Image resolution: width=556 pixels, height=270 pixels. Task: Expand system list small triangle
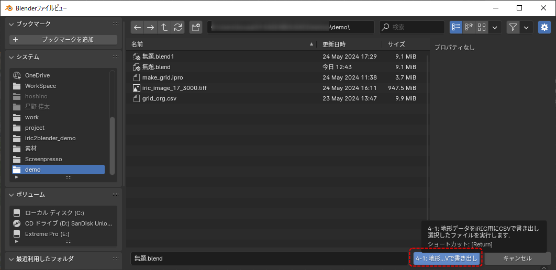pos(17,177)
